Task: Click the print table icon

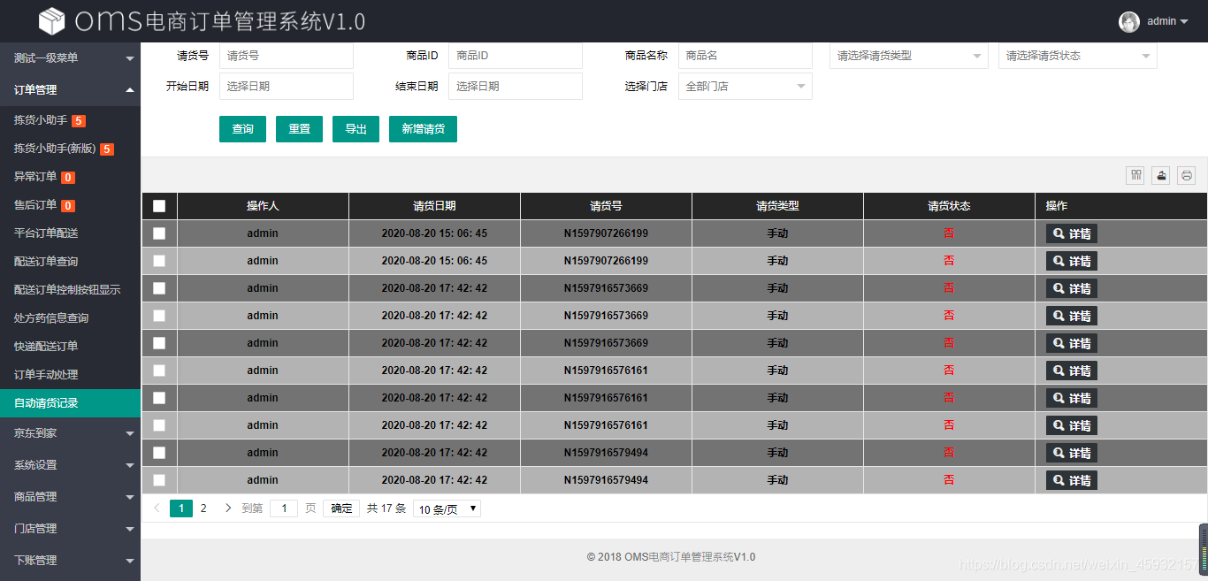Action: click(x=1186, y=175)
